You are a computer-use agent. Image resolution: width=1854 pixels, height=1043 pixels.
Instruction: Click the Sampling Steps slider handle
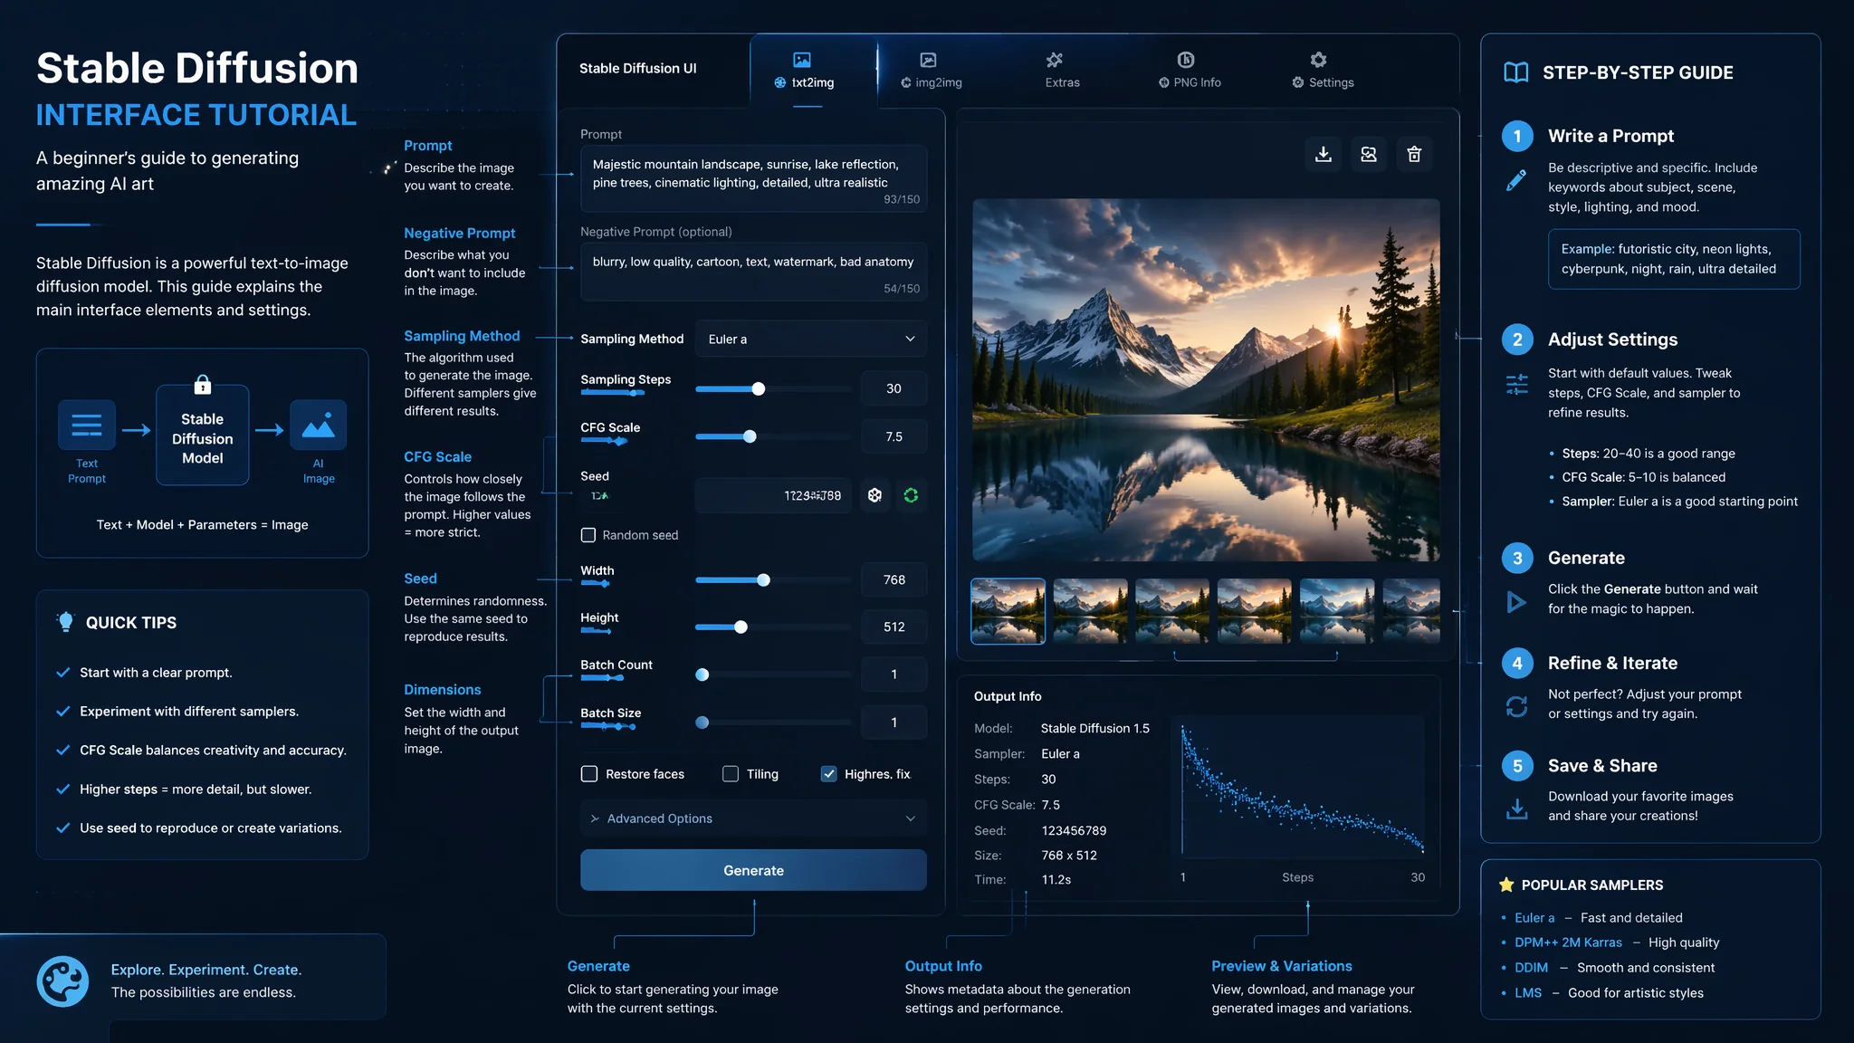(759, 389)
